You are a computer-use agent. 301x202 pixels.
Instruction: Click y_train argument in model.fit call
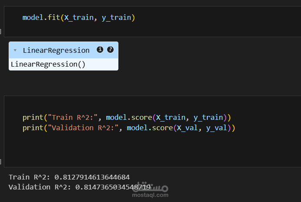(x=117, y=18)
